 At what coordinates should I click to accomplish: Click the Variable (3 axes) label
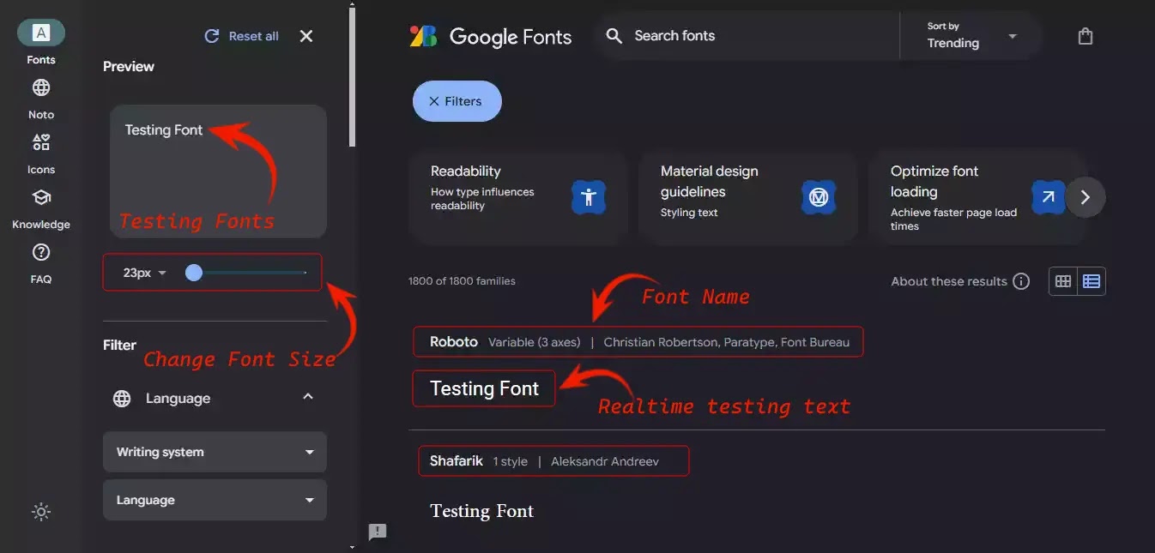tap(535, 342)
